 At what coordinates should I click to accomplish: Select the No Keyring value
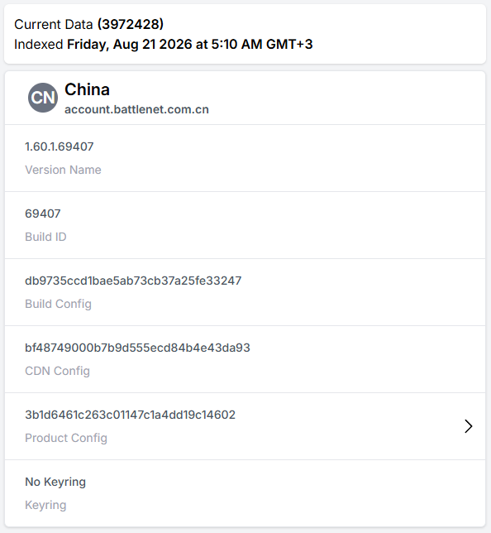(55, 482)
